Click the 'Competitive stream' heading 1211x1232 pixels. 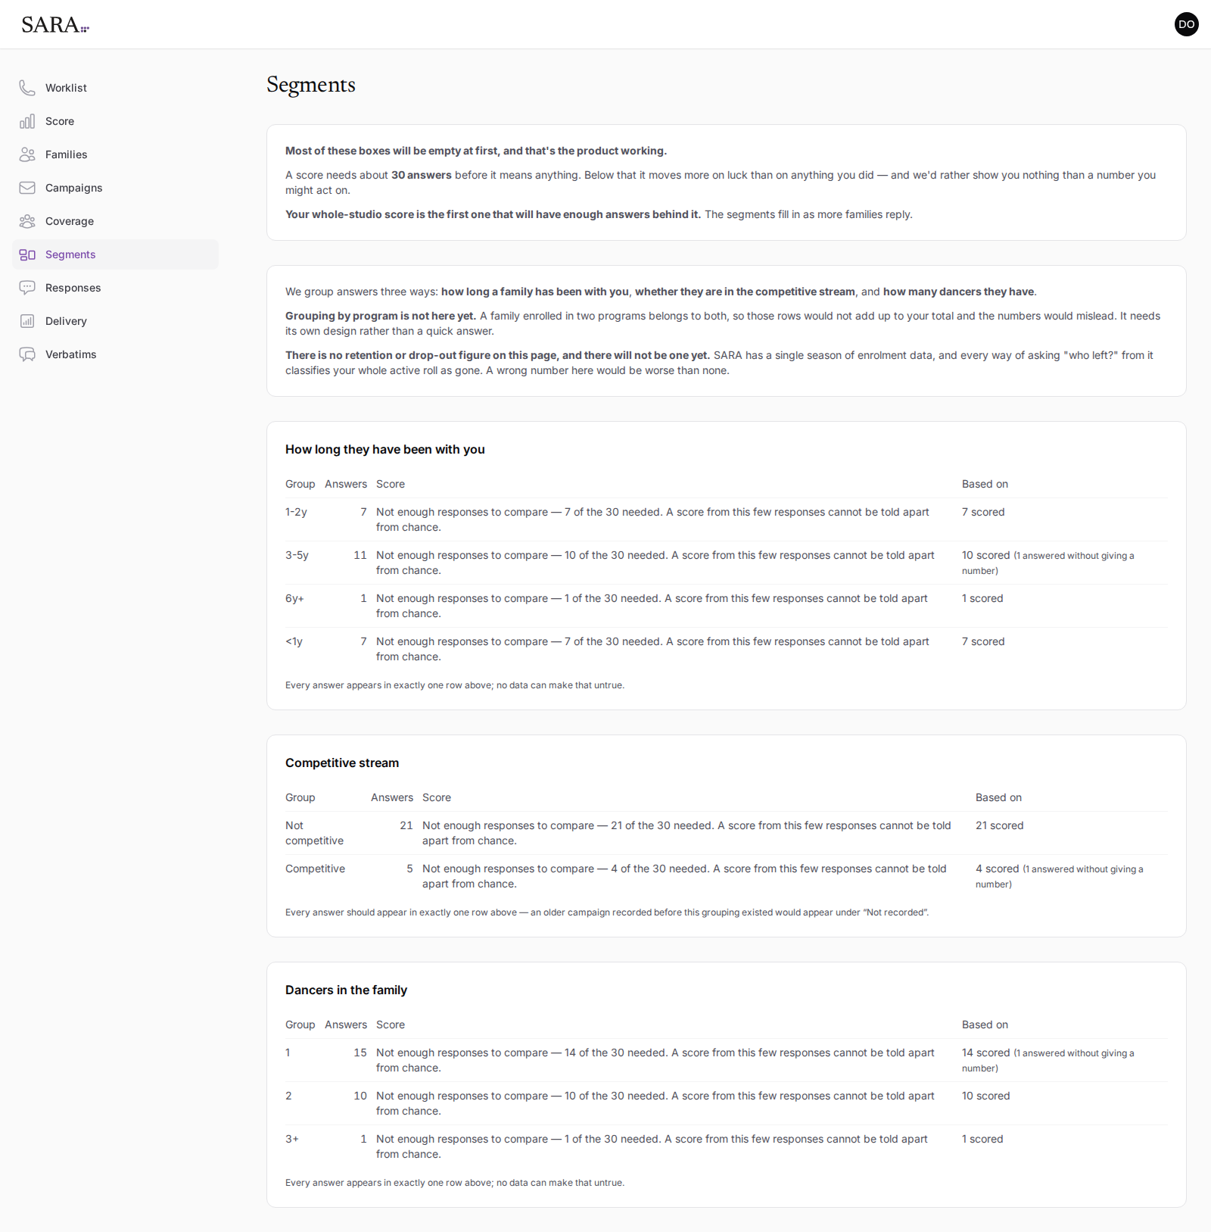342,763
